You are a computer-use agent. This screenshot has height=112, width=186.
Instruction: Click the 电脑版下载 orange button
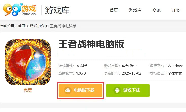80,90
